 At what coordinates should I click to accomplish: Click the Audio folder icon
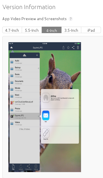pyautogui.click(x=12, y=62)
